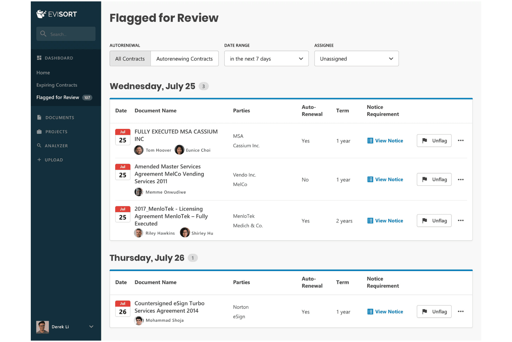This screenshot has height=342, width=512.
Task: Open more options for Cassium MSA row
Action: pyautogui.click(x=461, y=140)
